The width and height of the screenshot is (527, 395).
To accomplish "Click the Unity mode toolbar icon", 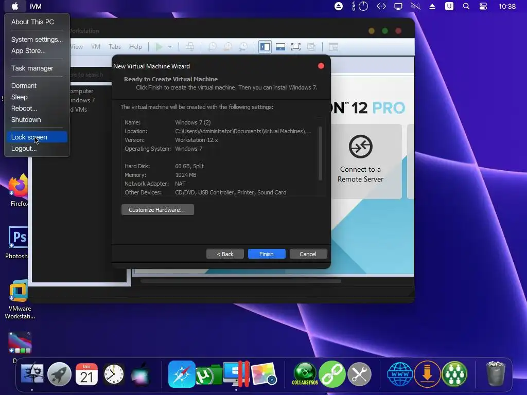I will (311, 47).
